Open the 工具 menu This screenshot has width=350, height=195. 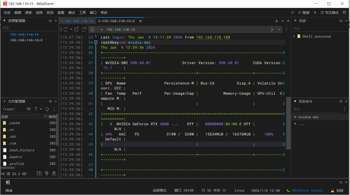82,13
